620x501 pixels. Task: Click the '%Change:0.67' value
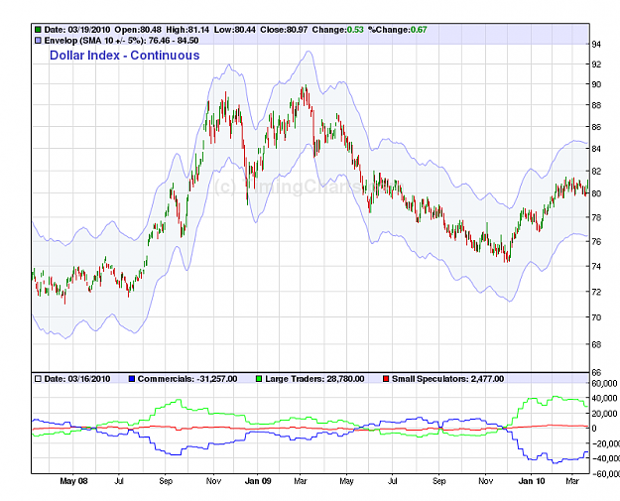pos(398,30)
